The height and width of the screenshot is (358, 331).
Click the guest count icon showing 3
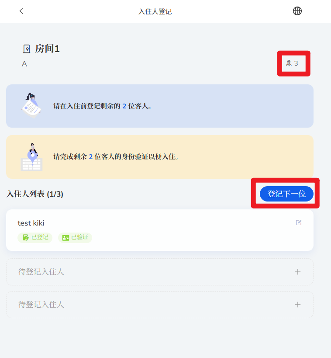click(289, 63)
